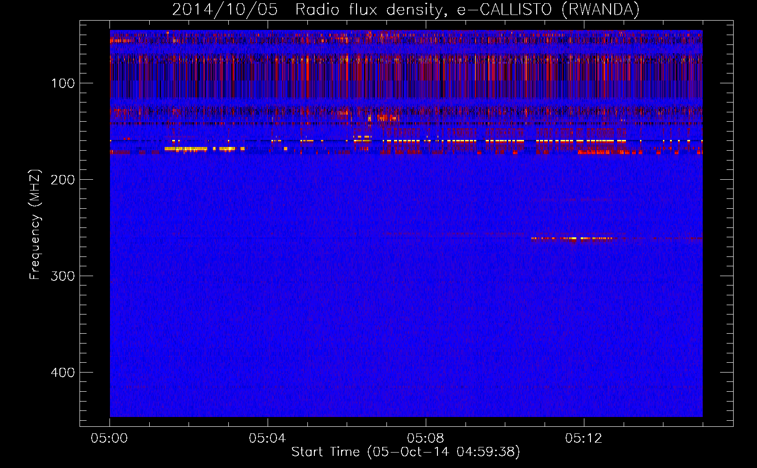Click the 'Frequency (MHZ)' y-axis label
The height and width of the screenshot is (468, 757).
[x=35, y=224]
